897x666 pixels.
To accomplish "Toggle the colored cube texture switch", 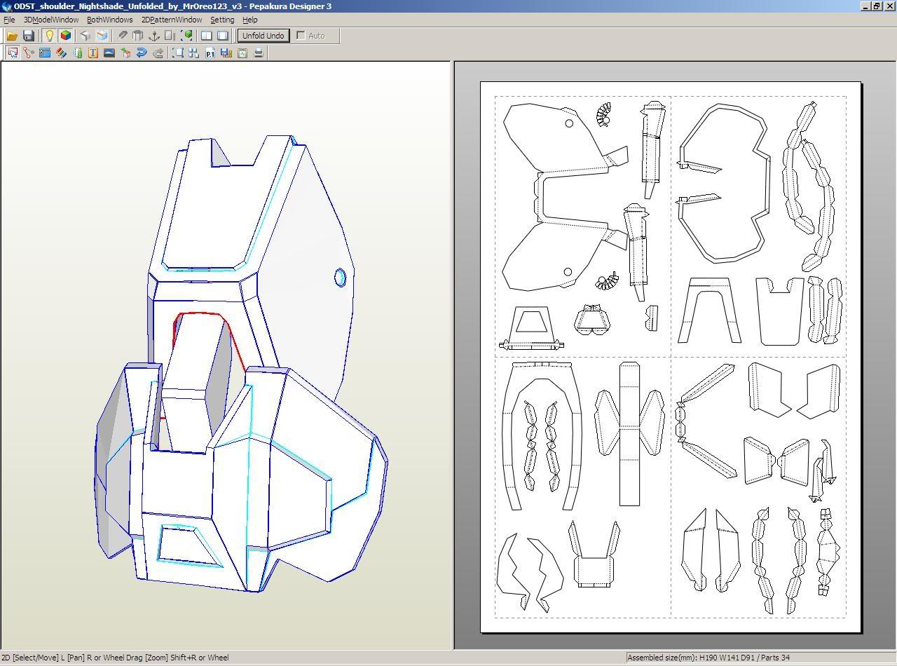I will pos(65,36).
